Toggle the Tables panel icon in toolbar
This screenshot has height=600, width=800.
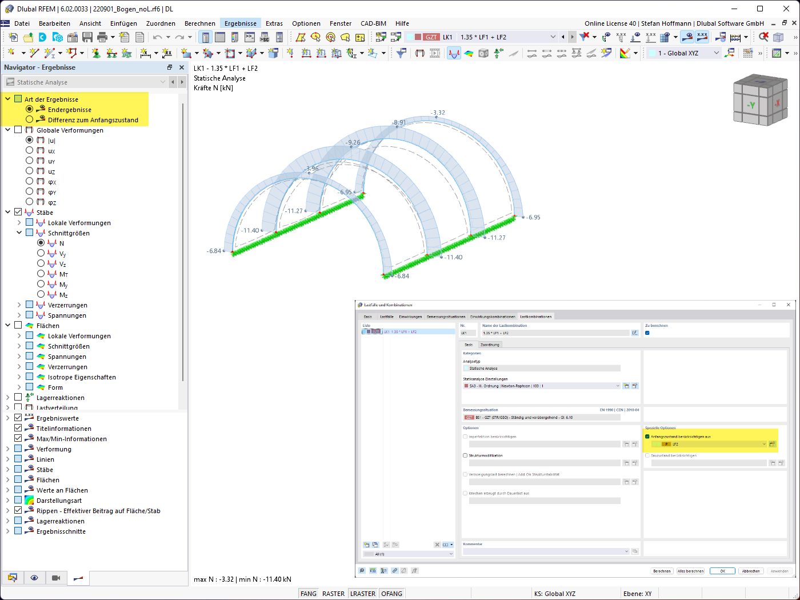pyautogui.click(x=220, y=37)
